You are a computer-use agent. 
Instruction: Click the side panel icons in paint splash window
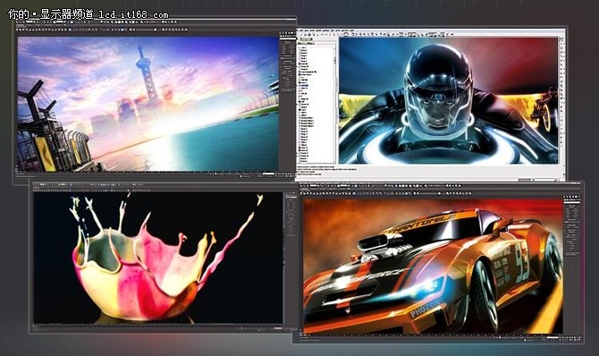[291, 214]
